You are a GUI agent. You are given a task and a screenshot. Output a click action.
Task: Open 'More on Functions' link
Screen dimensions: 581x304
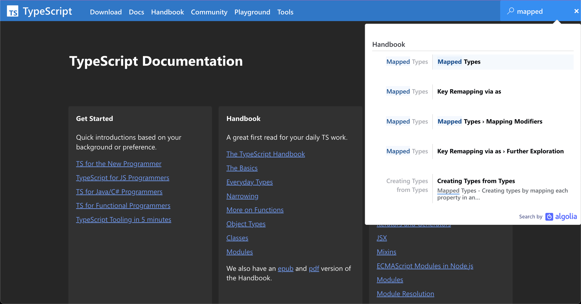(255, 210)
